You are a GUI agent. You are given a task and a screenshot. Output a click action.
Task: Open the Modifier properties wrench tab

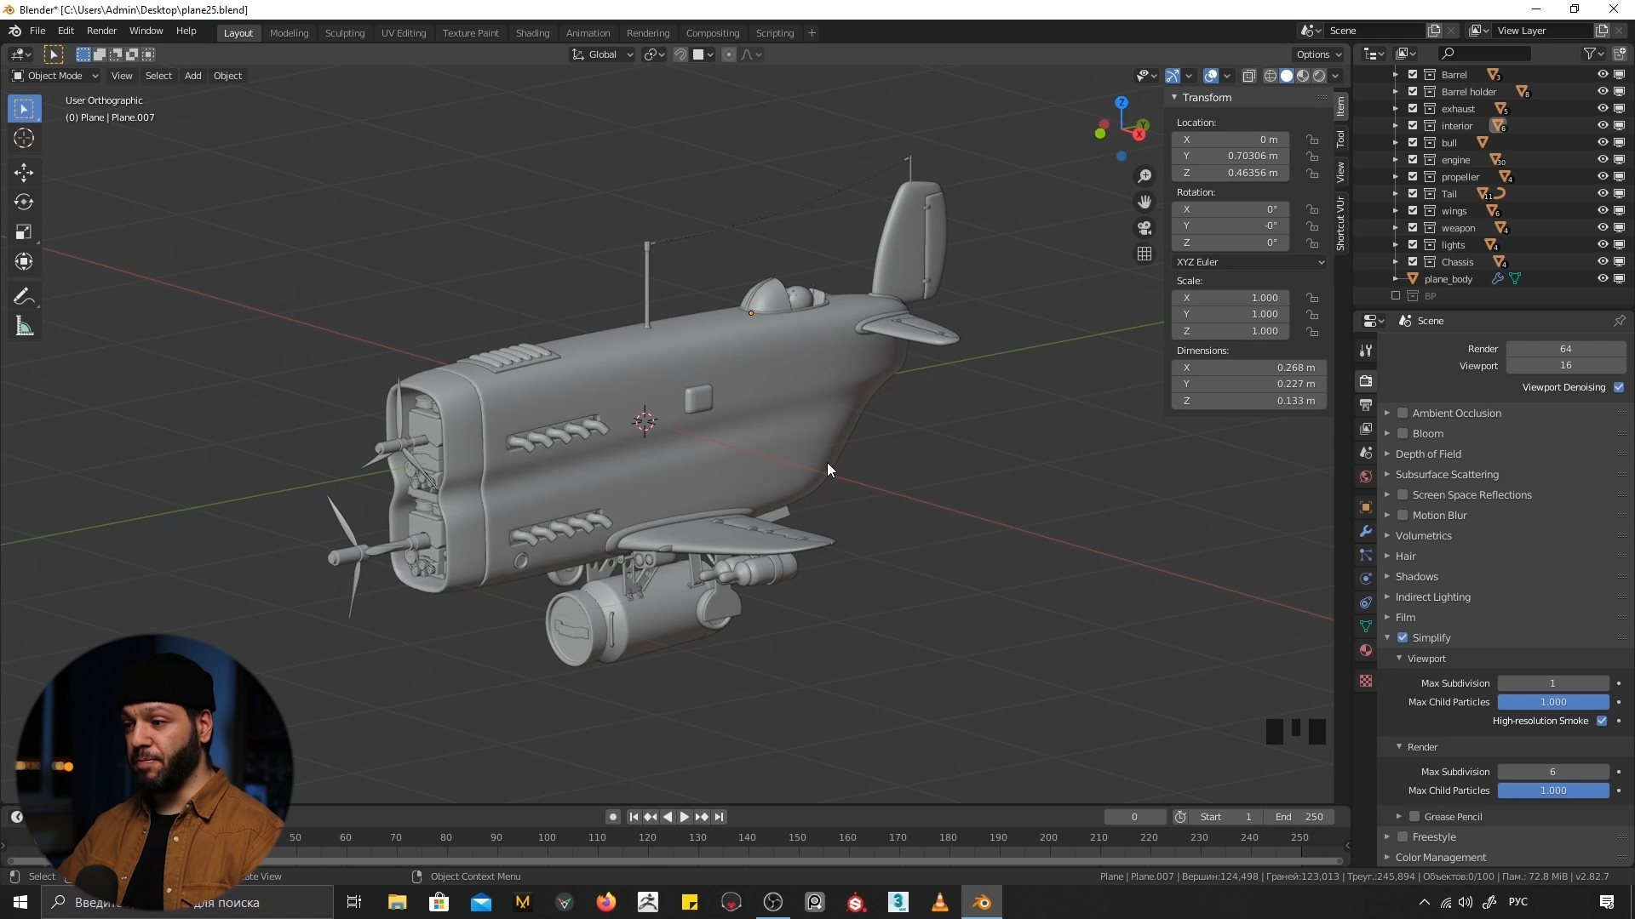pos(1366,531)
